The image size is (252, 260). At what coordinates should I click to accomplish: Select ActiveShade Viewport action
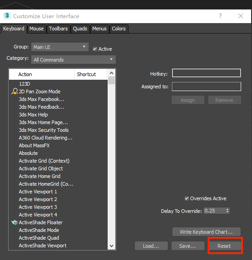tap(43, 246)
